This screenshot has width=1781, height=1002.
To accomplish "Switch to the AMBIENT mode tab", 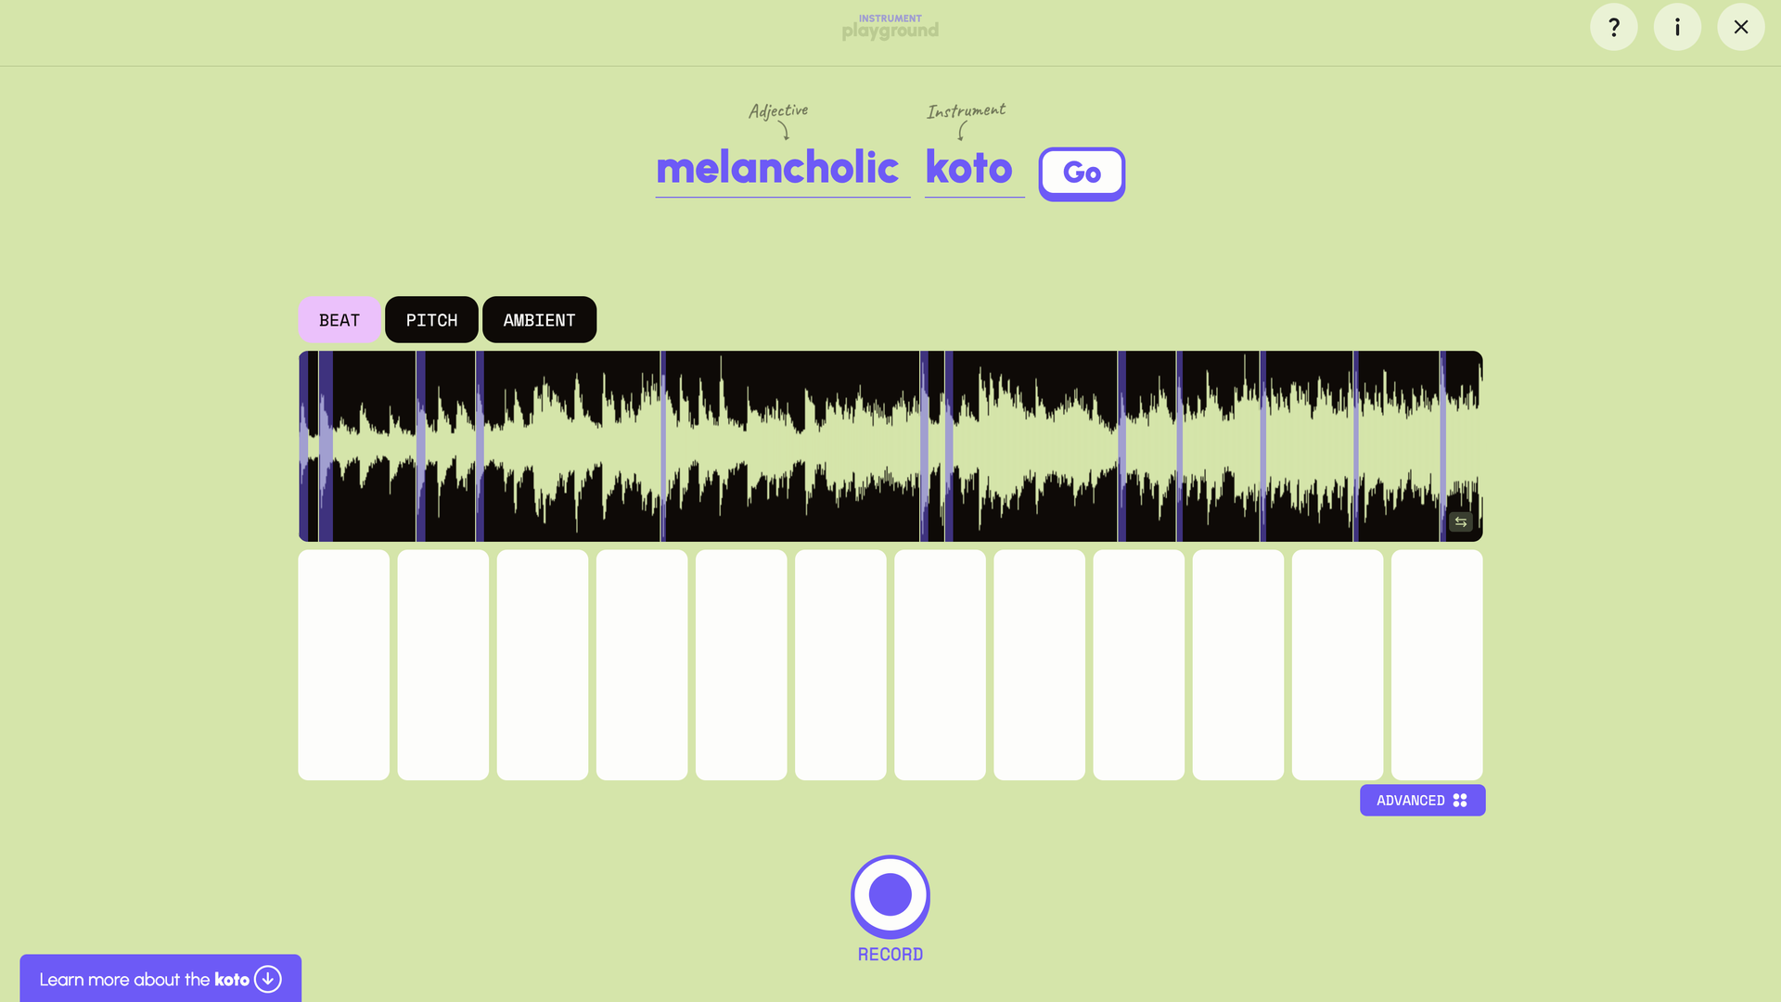I will pyautogui.click(x=539, y=320).
